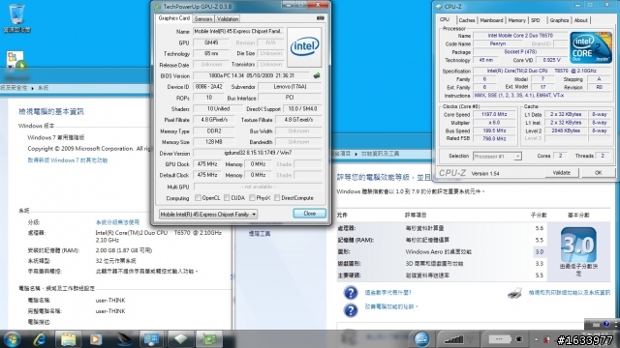Click first blue question mark help icon

[351, 293]
